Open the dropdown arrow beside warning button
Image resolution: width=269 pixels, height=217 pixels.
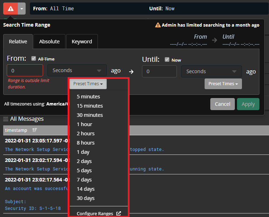click(x=22, y=9)
